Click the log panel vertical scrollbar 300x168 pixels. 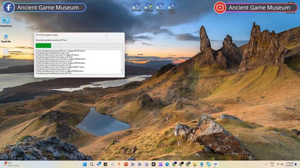pos(122,62)
